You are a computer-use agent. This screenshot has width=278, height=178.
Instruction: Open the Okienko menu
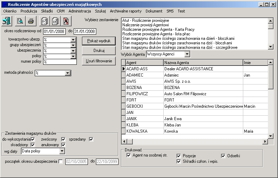pos(10,11)
